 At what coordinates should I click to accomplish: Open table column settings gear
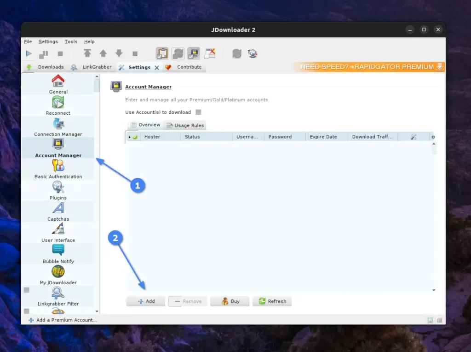click(x=433, y=137)
